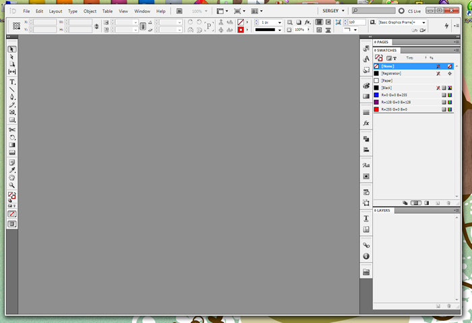Screen dimensions: 472x323
Task: Open the Effects fx panel icon
Action: [x=366, y=124]
